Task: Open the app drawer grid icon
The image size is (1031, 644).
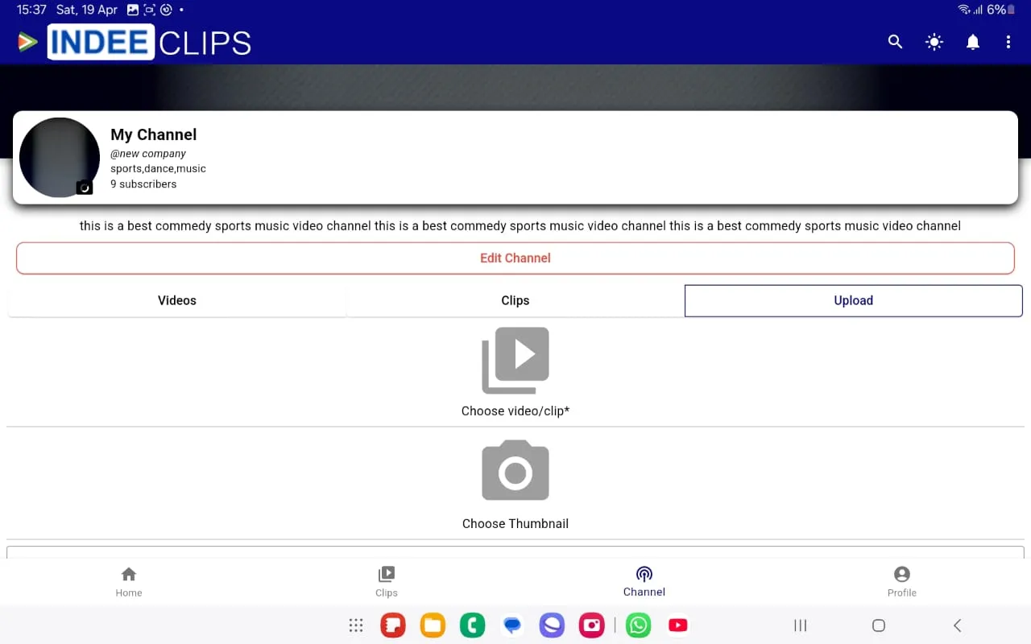Action: (x=355, y=625)
